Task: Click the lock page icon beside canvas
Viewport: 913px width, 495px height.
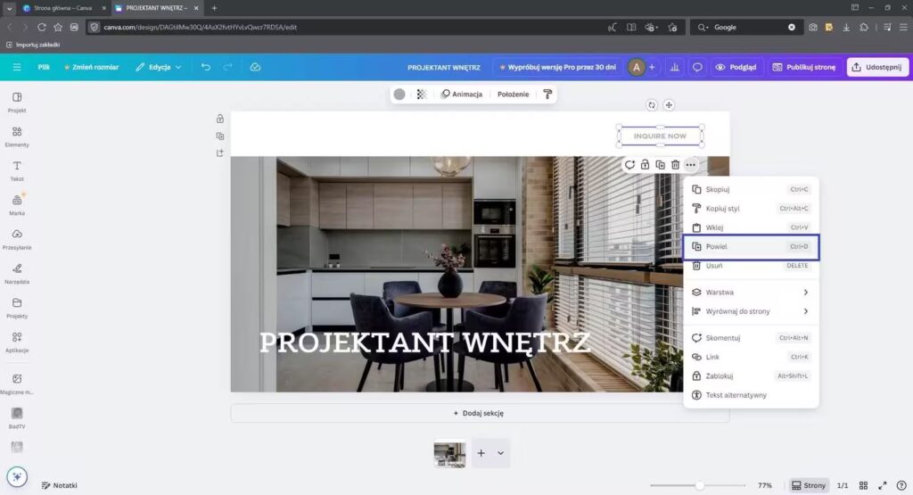Action: point(219,119)
